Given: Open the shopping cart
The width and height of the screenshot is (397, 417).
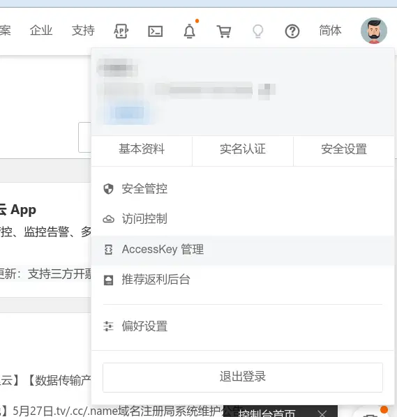Looking at the screenshot, I should pyautogui.click(x=224, y=31).
